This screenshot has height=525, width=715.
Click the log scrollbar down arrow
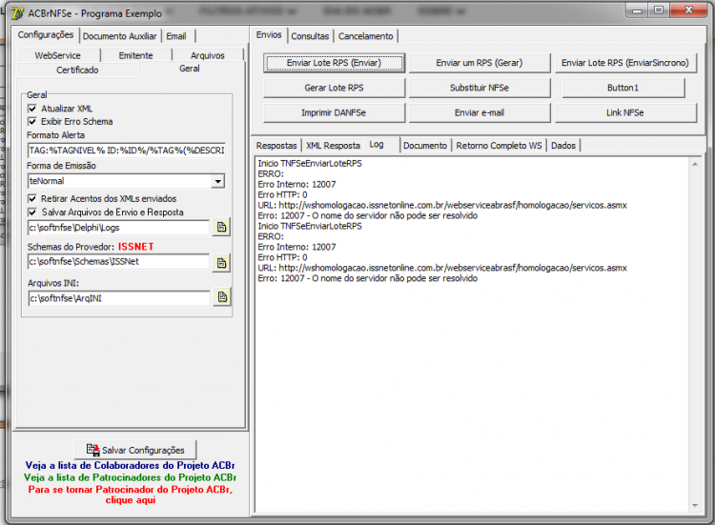[695, 505]
